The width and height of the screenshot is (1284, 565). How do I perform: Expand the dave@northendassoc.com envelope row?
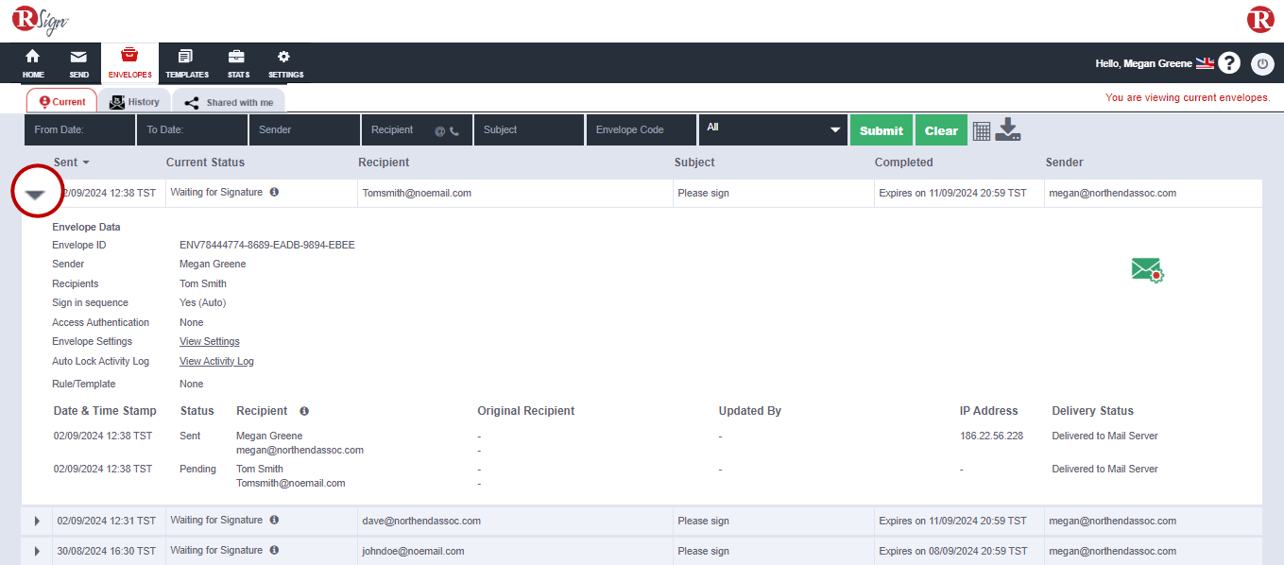pyautogui.click(x=37, y=522)
